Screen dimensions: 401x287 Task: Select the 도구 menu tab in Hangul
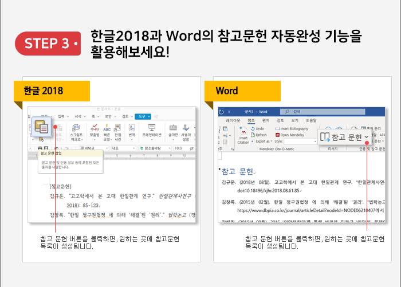click(143, 116)
